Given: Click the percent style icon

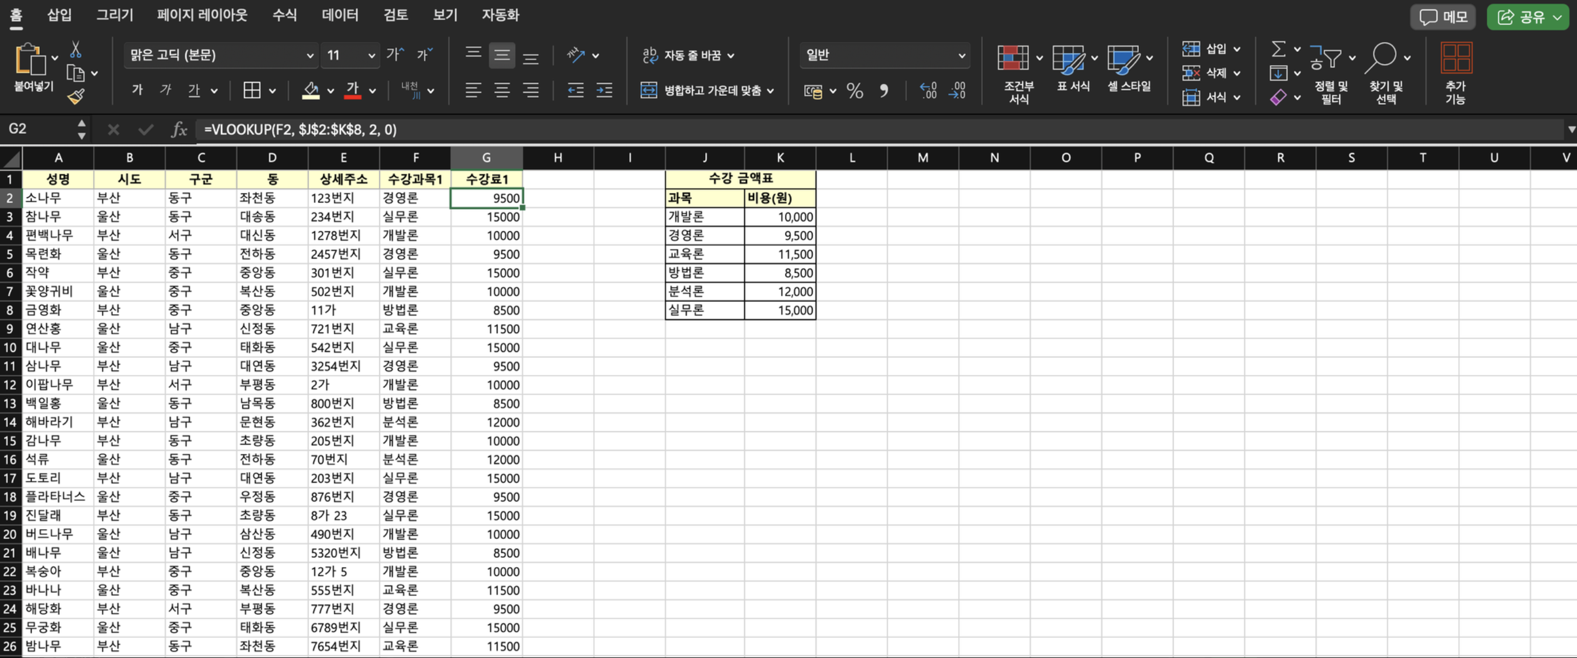Looking at the screenshot, I should (855, 91).
